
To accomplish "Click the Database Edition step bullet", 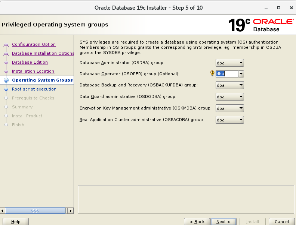I will (x=6, y=63).
